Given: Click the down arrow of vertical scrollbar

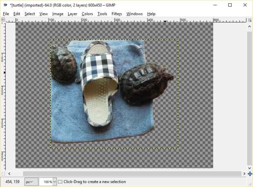Looking at the screenshot, I should 250,168.
